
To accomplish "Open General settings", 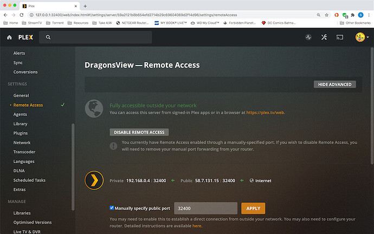I will (21, 95).
